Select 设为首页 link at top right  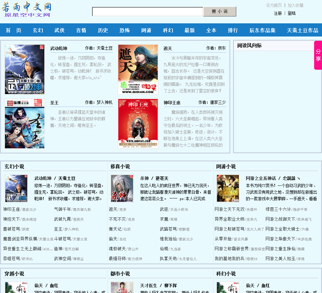[274, 5]
